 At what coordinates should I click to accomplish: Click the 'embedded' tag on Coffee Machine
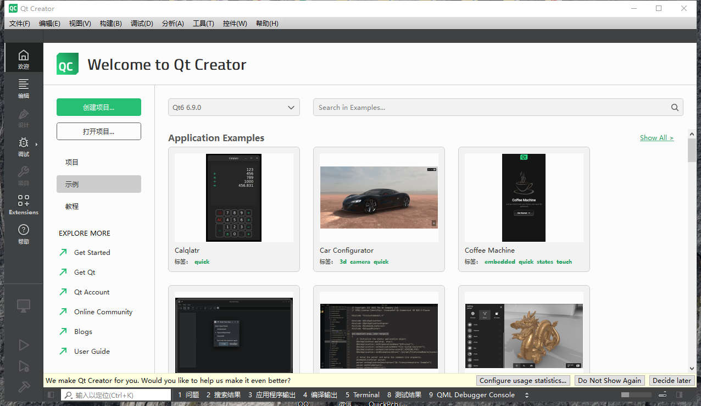point(500,262)
